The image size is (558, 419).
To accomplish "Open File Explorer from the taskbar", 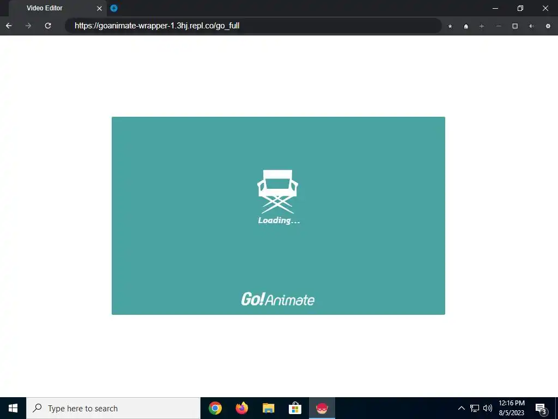I will (x=268, y=408).
